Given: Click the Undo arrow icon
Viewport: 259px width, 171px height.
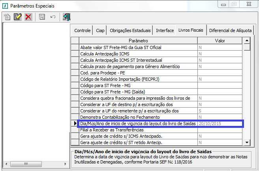Looking at the screenshot, I should pos(53,17).
